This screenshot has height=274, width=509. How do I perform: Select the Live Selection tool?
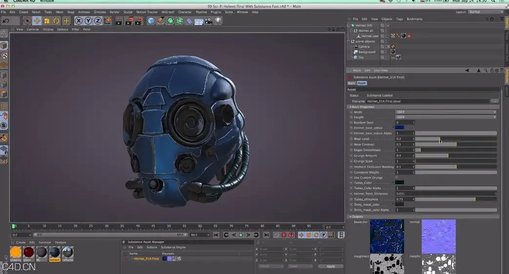(27, 21)
